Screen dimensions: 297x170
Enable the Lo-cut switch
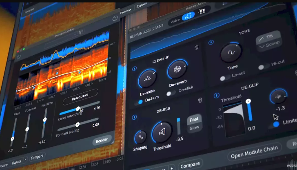click(225, 78)
